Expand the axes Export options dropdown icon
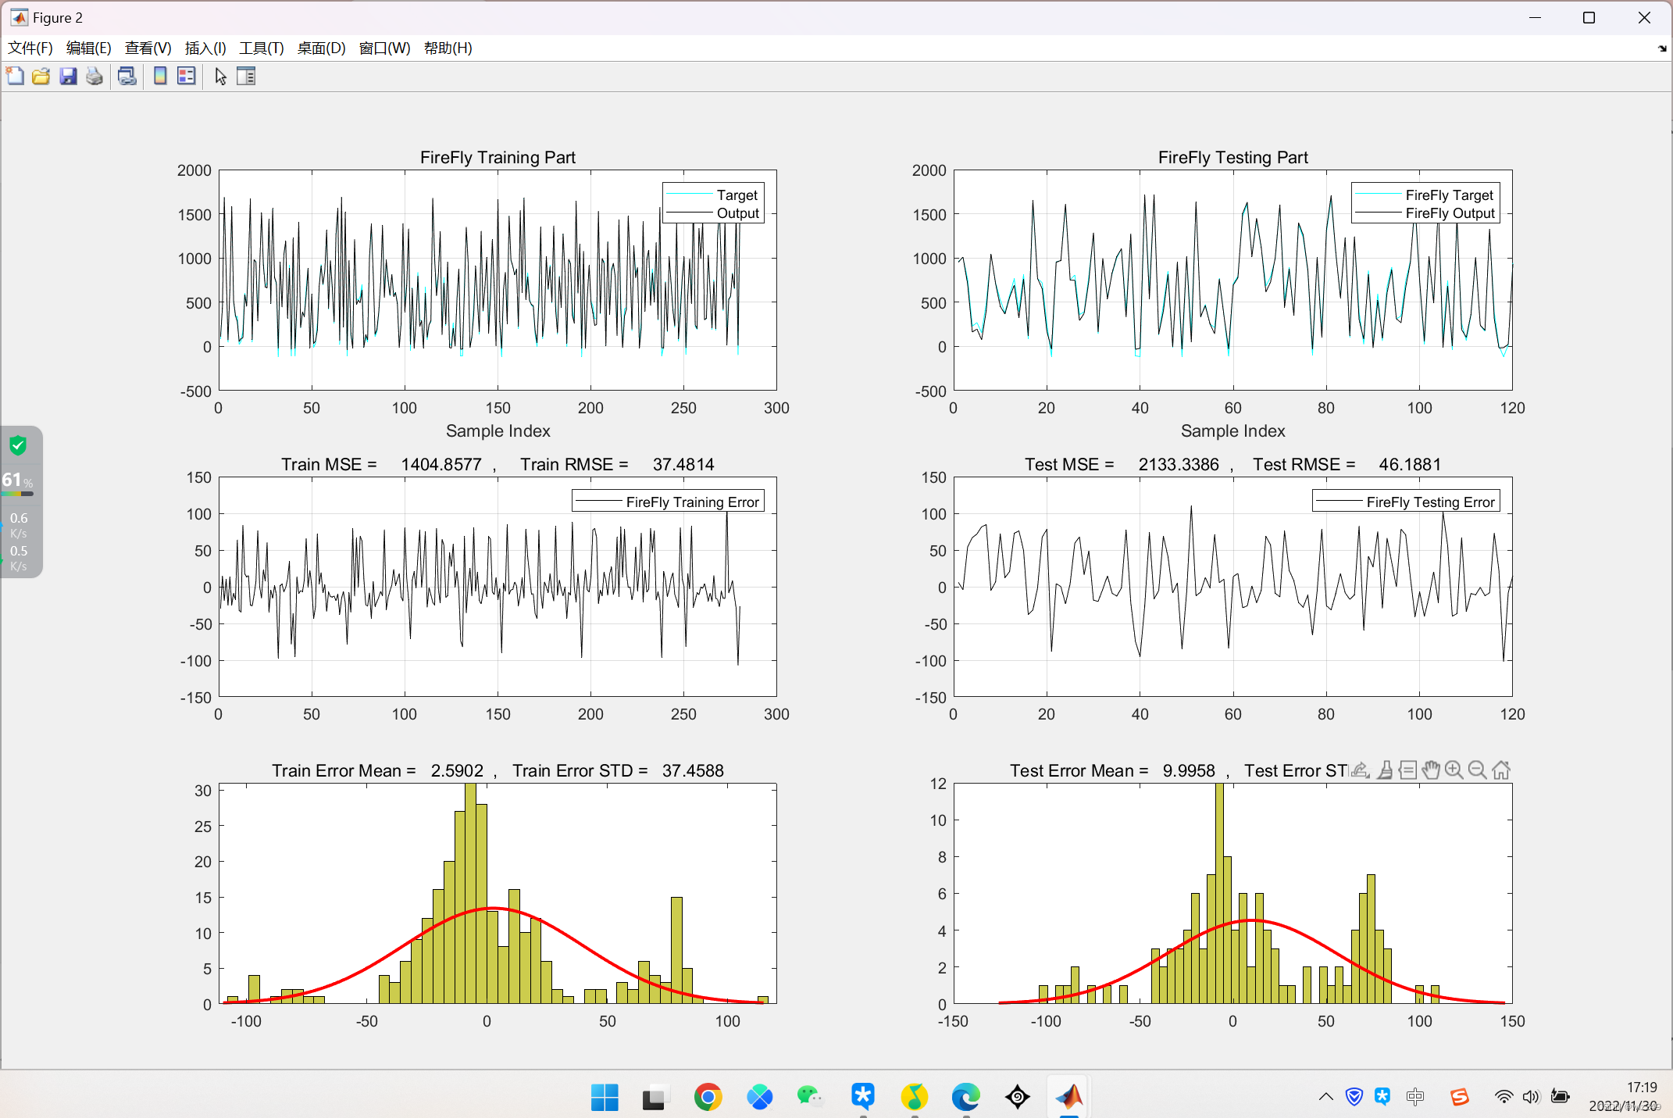The image size is (1673, 1118). click(x=1360, y=770)
